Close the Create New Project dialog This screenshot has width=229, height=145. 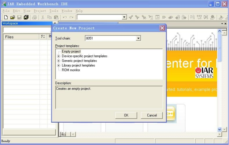[162, 28]
